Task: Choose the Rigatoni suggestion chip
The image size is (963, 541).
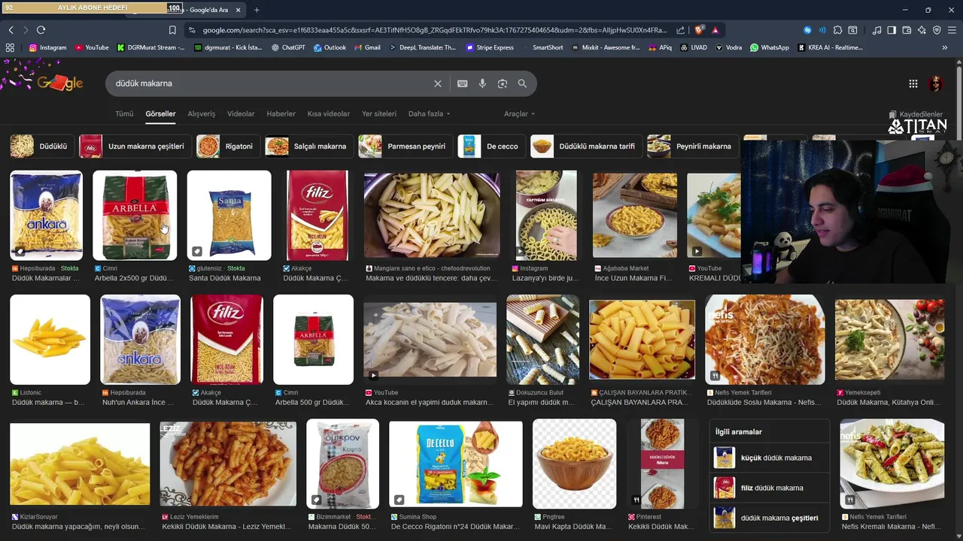Action: click(228, 147)
